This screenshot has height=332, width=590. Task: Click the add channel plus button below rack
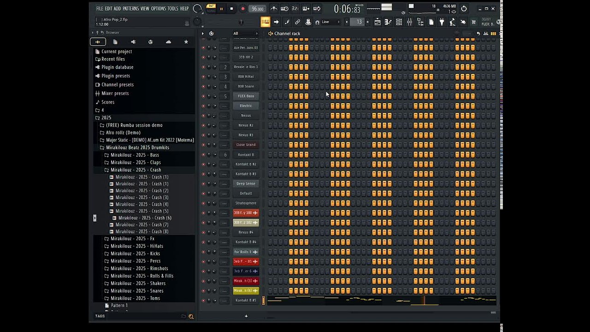pos(246,316)
